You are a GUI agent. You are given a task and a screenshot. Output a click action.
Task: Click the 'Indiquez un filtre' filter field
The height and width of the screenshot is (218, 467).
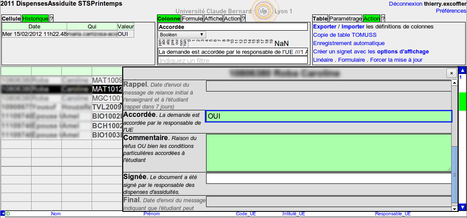pyautogui.click(x=232, y=60)
